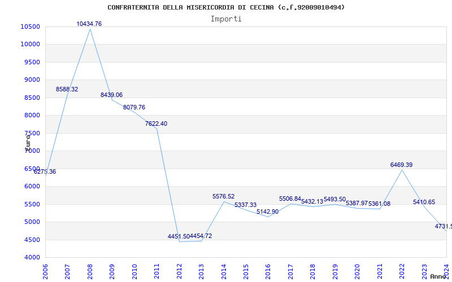Select the 5576.52 data label
Image resolution: width=452 pixels, height=282 pixels.
[x=223, y=196]
